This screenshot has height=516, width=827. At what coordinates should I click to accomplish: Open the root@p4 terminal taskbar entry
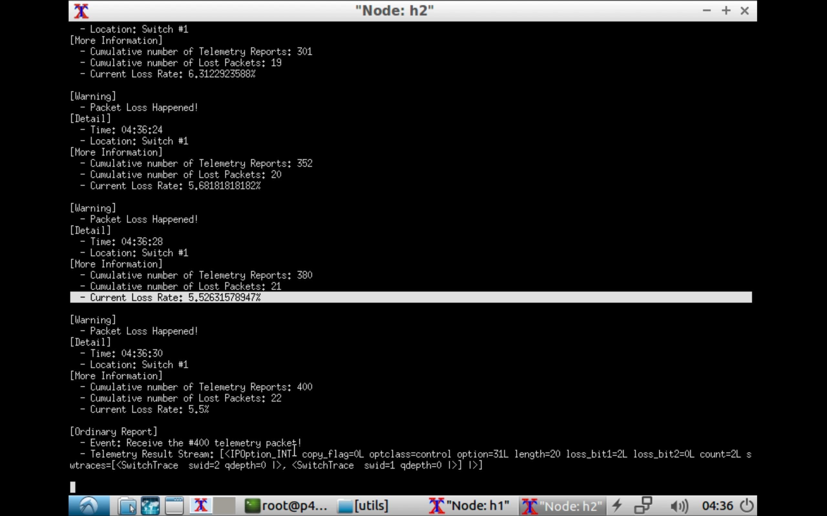point(286,506)
